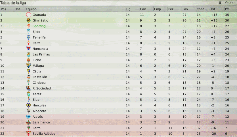Open the Las Palmas team page
Image resolution: width=237 pixels, height=137 pixels.
tap(41, 54)
